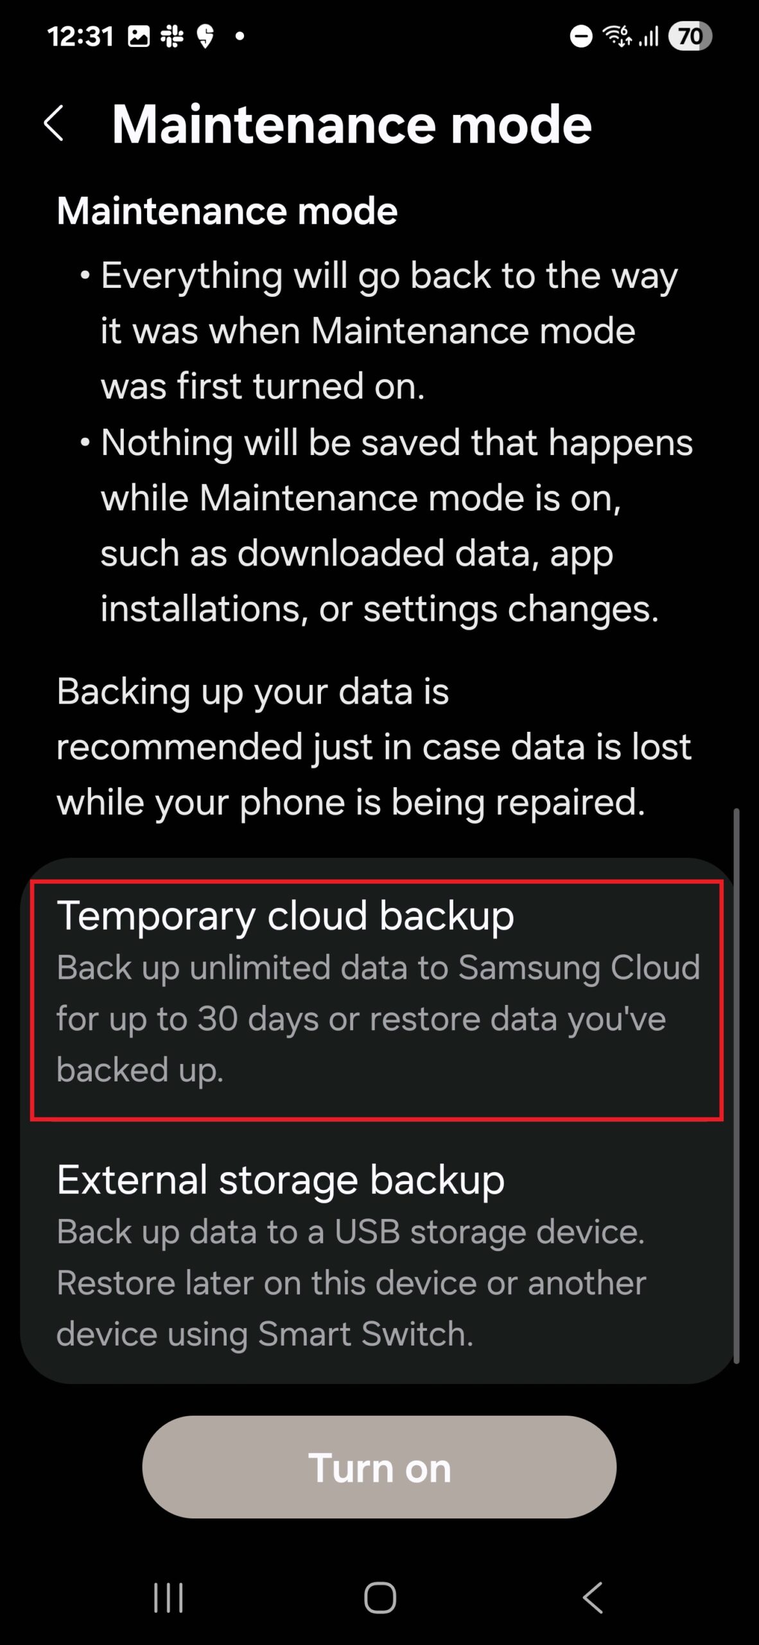Viewport: 759px width, 1645px height.
Task: Tap the status bar clock showing 12:31
Action: coord(80,37)
